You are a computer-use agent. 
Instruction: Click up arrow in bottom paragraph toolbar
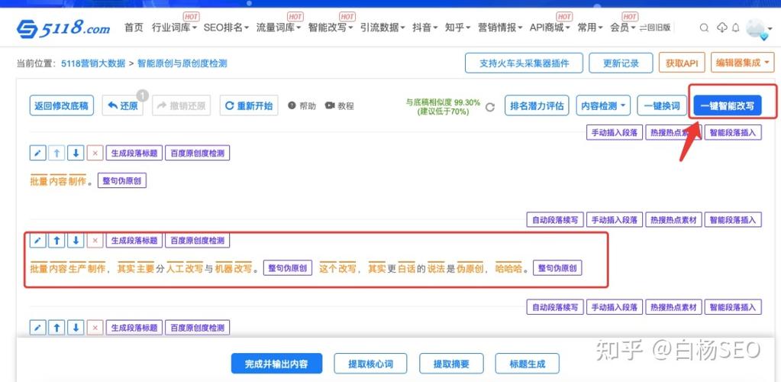(x=56, y=328)
